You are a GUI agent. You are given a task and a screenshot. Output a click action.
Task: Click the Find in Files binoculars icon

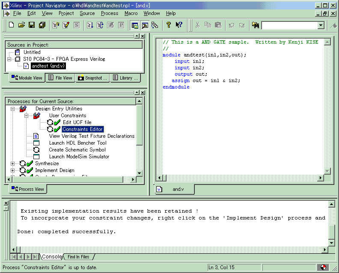point(256,25)
